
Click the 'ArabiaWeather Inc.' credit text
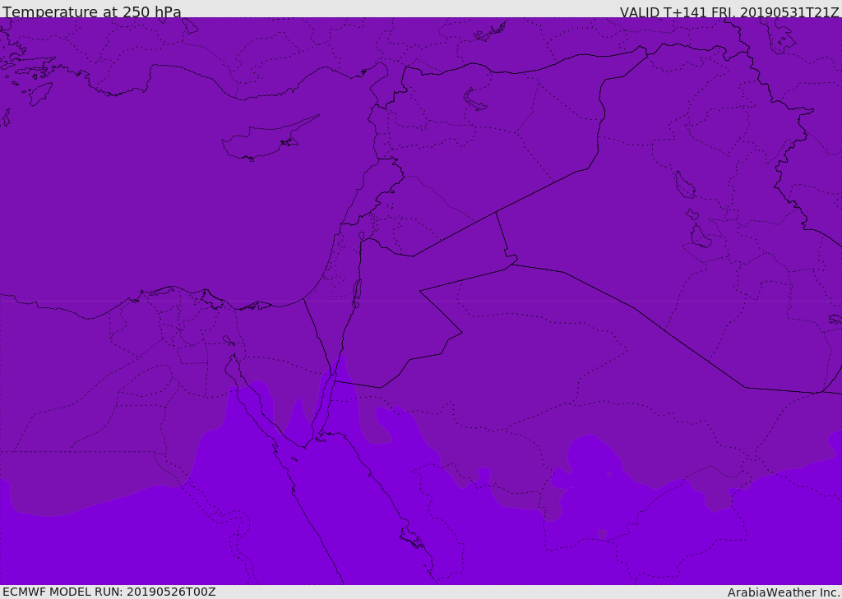click(783, 592)
